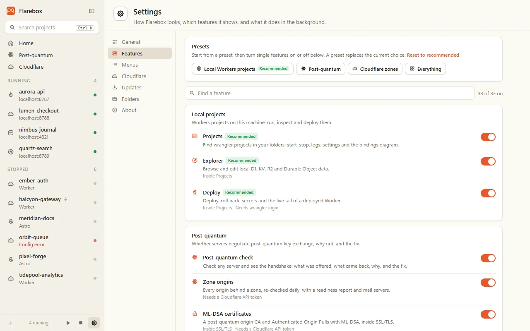Add a project with the plus icon
The width and height of the screenshot is (530, 331).
pos(10,323)
